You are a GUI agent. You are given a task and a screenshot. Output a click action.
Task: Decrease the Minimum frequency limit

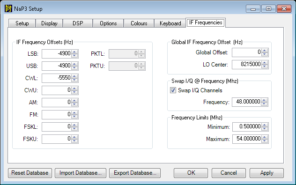[x=265, y=129]
